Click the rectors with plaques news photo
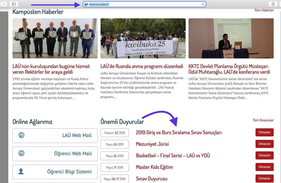The height and width of the screenshot is (183, 281). [55, 38]
